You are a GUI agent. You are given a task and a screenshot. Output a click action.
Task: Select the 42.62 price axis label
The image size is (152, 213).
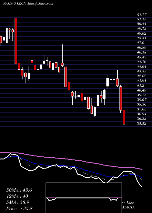pos(141,76)
